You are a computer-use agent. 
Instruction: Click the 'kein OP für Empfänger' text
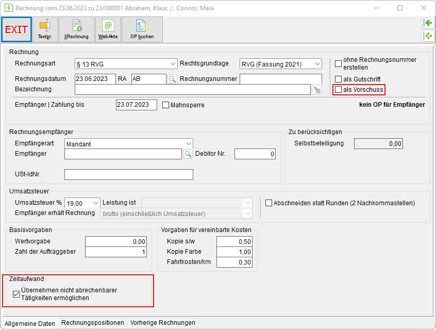coord(392,105)
